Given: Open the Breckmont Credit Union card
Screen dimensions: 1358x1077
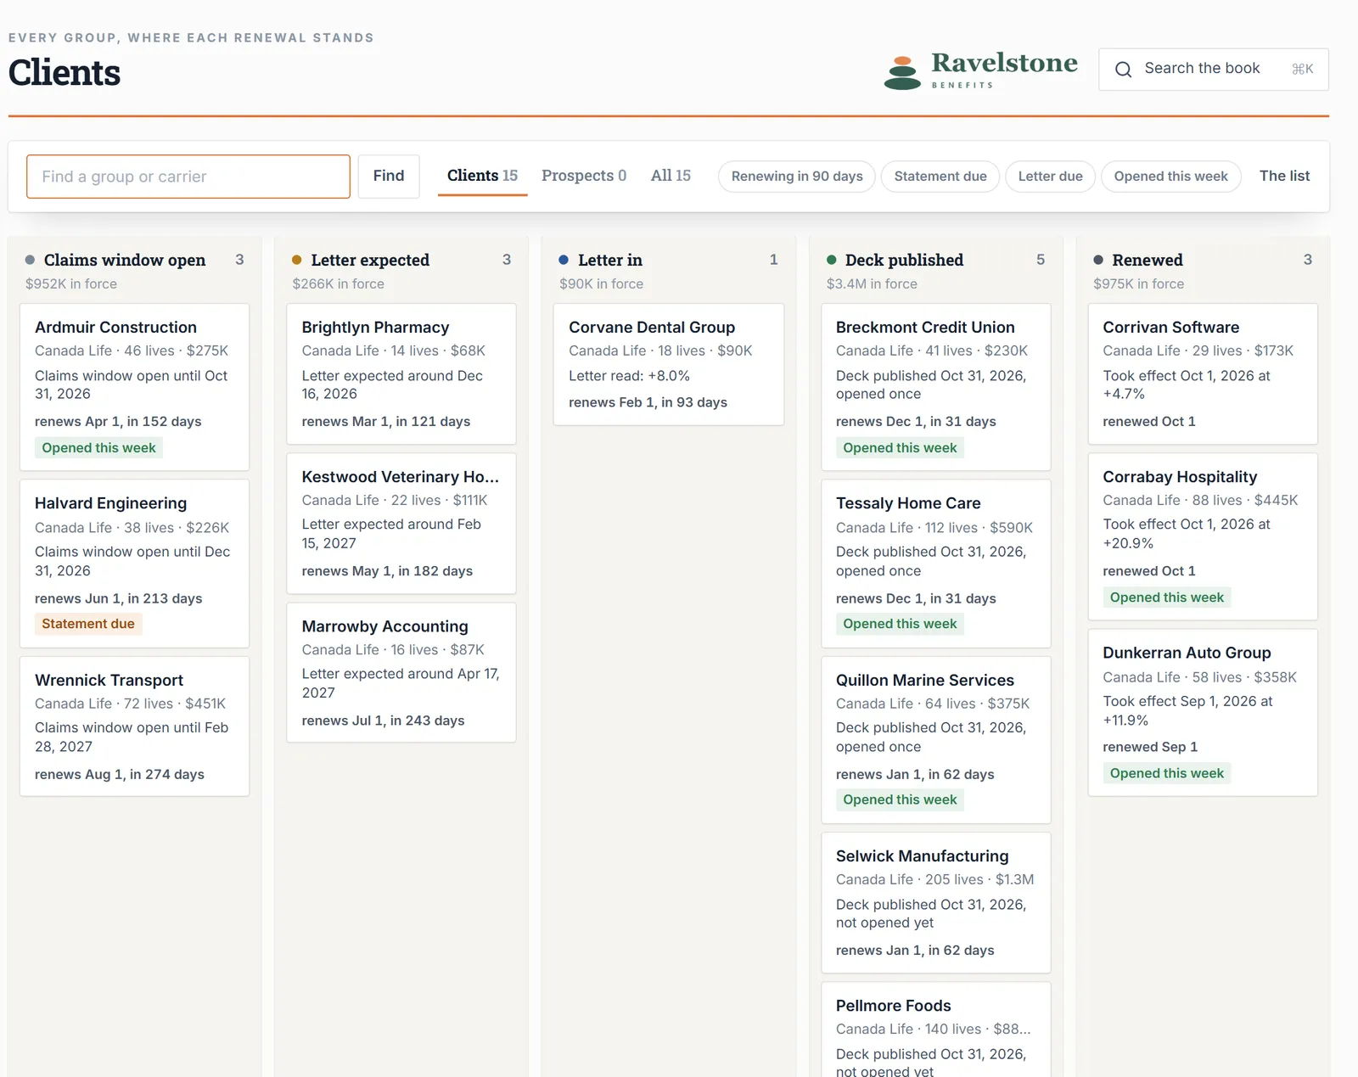Looking at the screenshot, I should (936, 387).
